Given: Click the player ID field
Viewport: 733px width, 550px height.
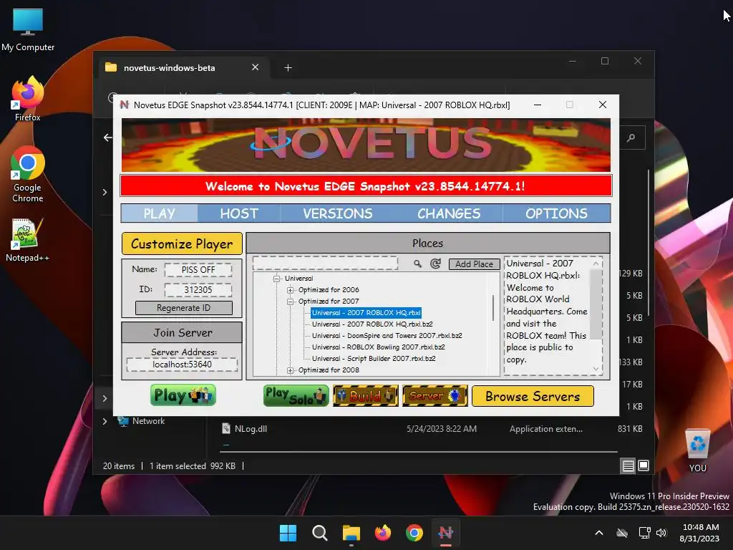Looking at the screenshot, I should point(198,290).
